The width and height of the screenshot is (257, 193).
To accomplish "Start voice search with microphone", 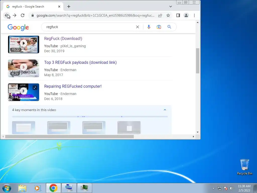I will (149, 27).
